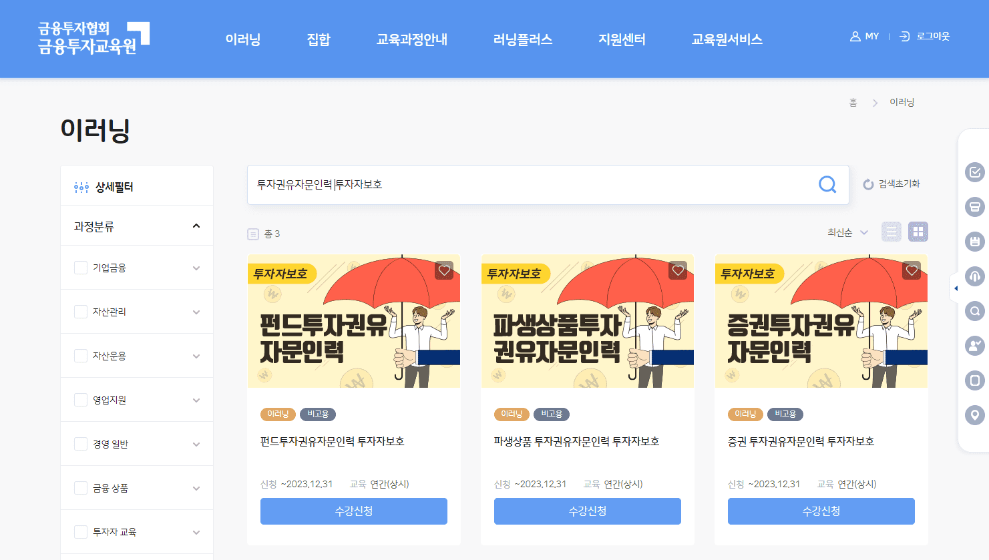Click the magnifying glass search icon in the quick sidebar
The height and width of the screenshot is (560, 989).
974,311
